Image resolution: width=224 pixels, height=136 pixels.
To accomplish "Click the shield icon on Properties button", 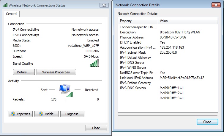I will coord(13,114).
